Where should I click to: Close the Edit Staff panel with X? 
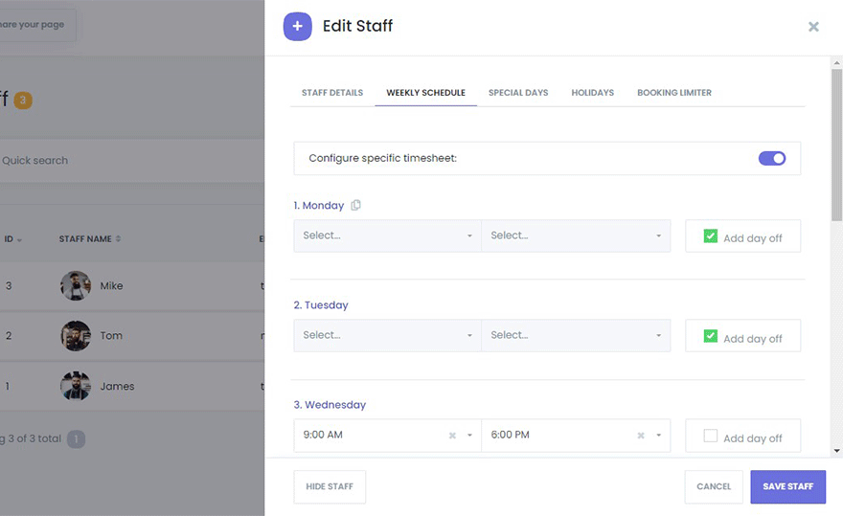tap(813, 27)
